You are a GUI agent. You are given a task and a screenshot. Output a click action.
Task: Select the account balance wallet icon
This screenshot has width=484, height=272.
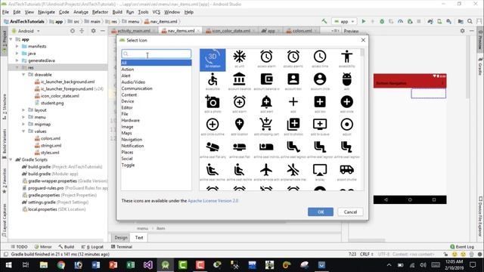click(266, 79)
